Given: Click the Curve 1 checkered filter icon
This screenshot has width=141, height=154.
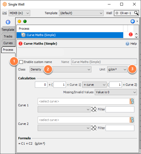Looking at the screenshot, I should coord(94,109).
